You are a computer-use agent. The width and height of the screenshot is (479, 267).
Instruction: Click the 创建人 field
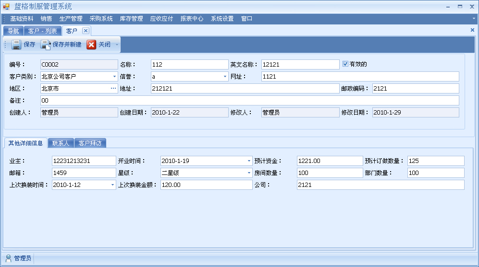79,113
